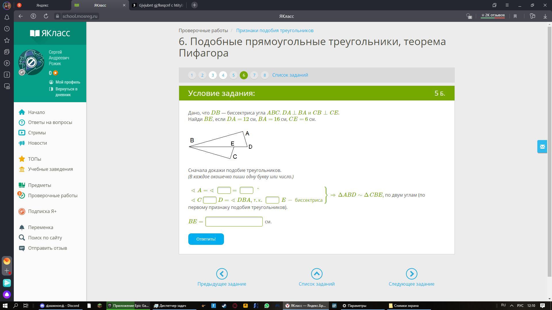
Task: Click the Следующее задание arrow circle
Action: point(411,274)
